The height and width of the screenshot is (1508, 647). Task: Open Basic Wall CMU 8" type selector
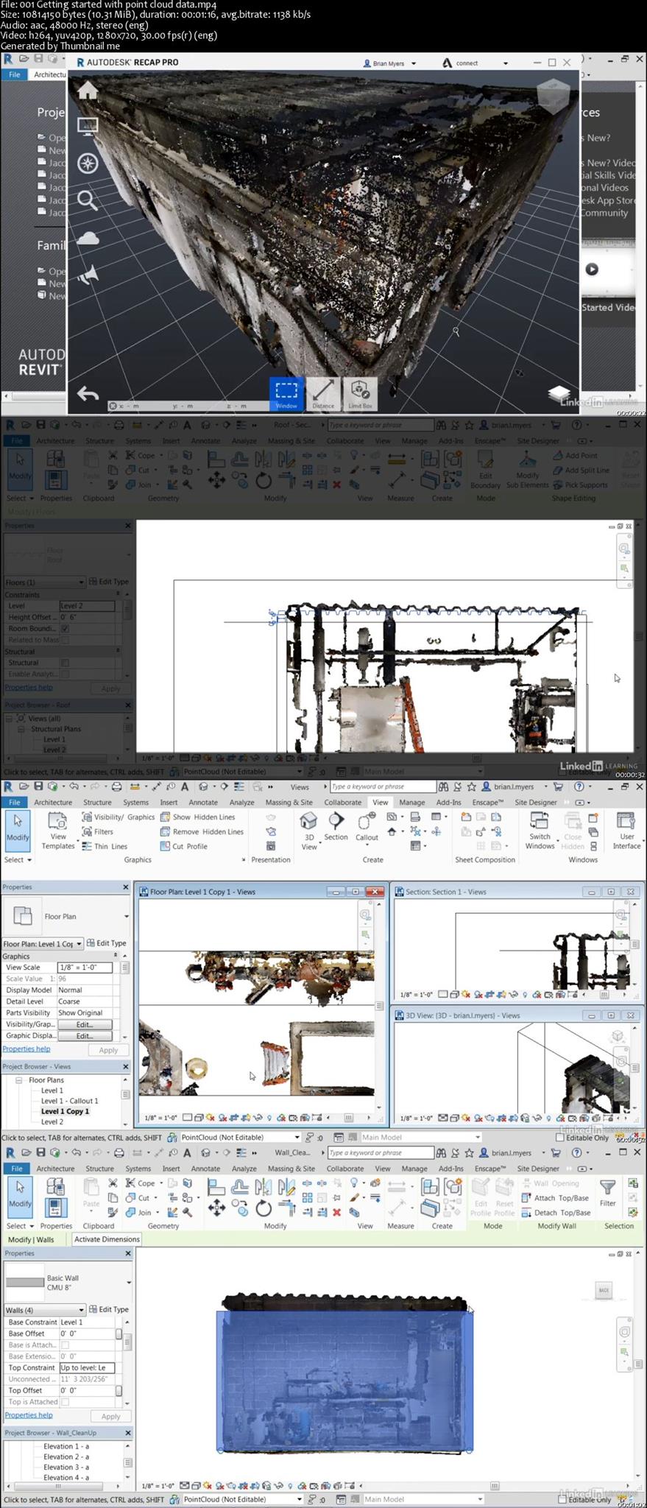click(68, 1283)
